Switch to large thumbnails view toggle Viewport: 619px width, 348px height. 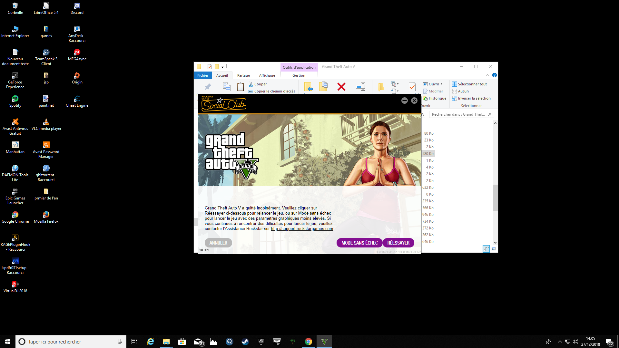pyautogui.click(x=493, y=249)
